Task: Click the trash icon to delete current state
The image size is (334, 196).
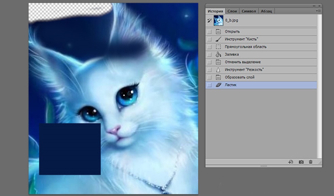Action: tap(310, 162)
